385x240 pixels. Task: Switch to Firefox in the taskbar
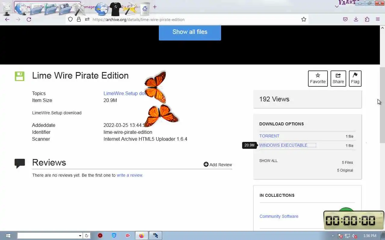[142, 235]
